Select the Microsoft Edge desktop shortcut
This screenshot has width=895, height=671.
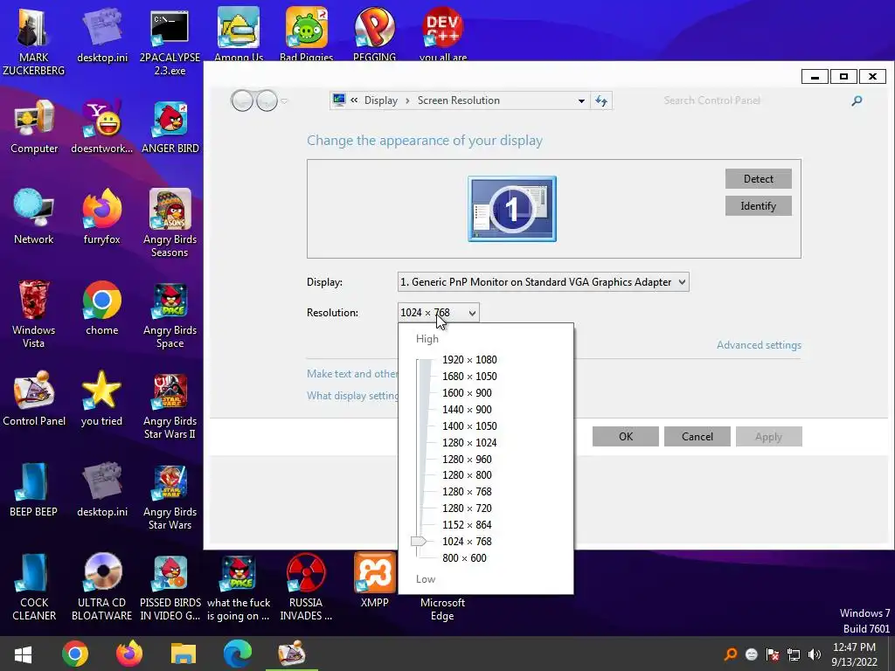point(442,608)
